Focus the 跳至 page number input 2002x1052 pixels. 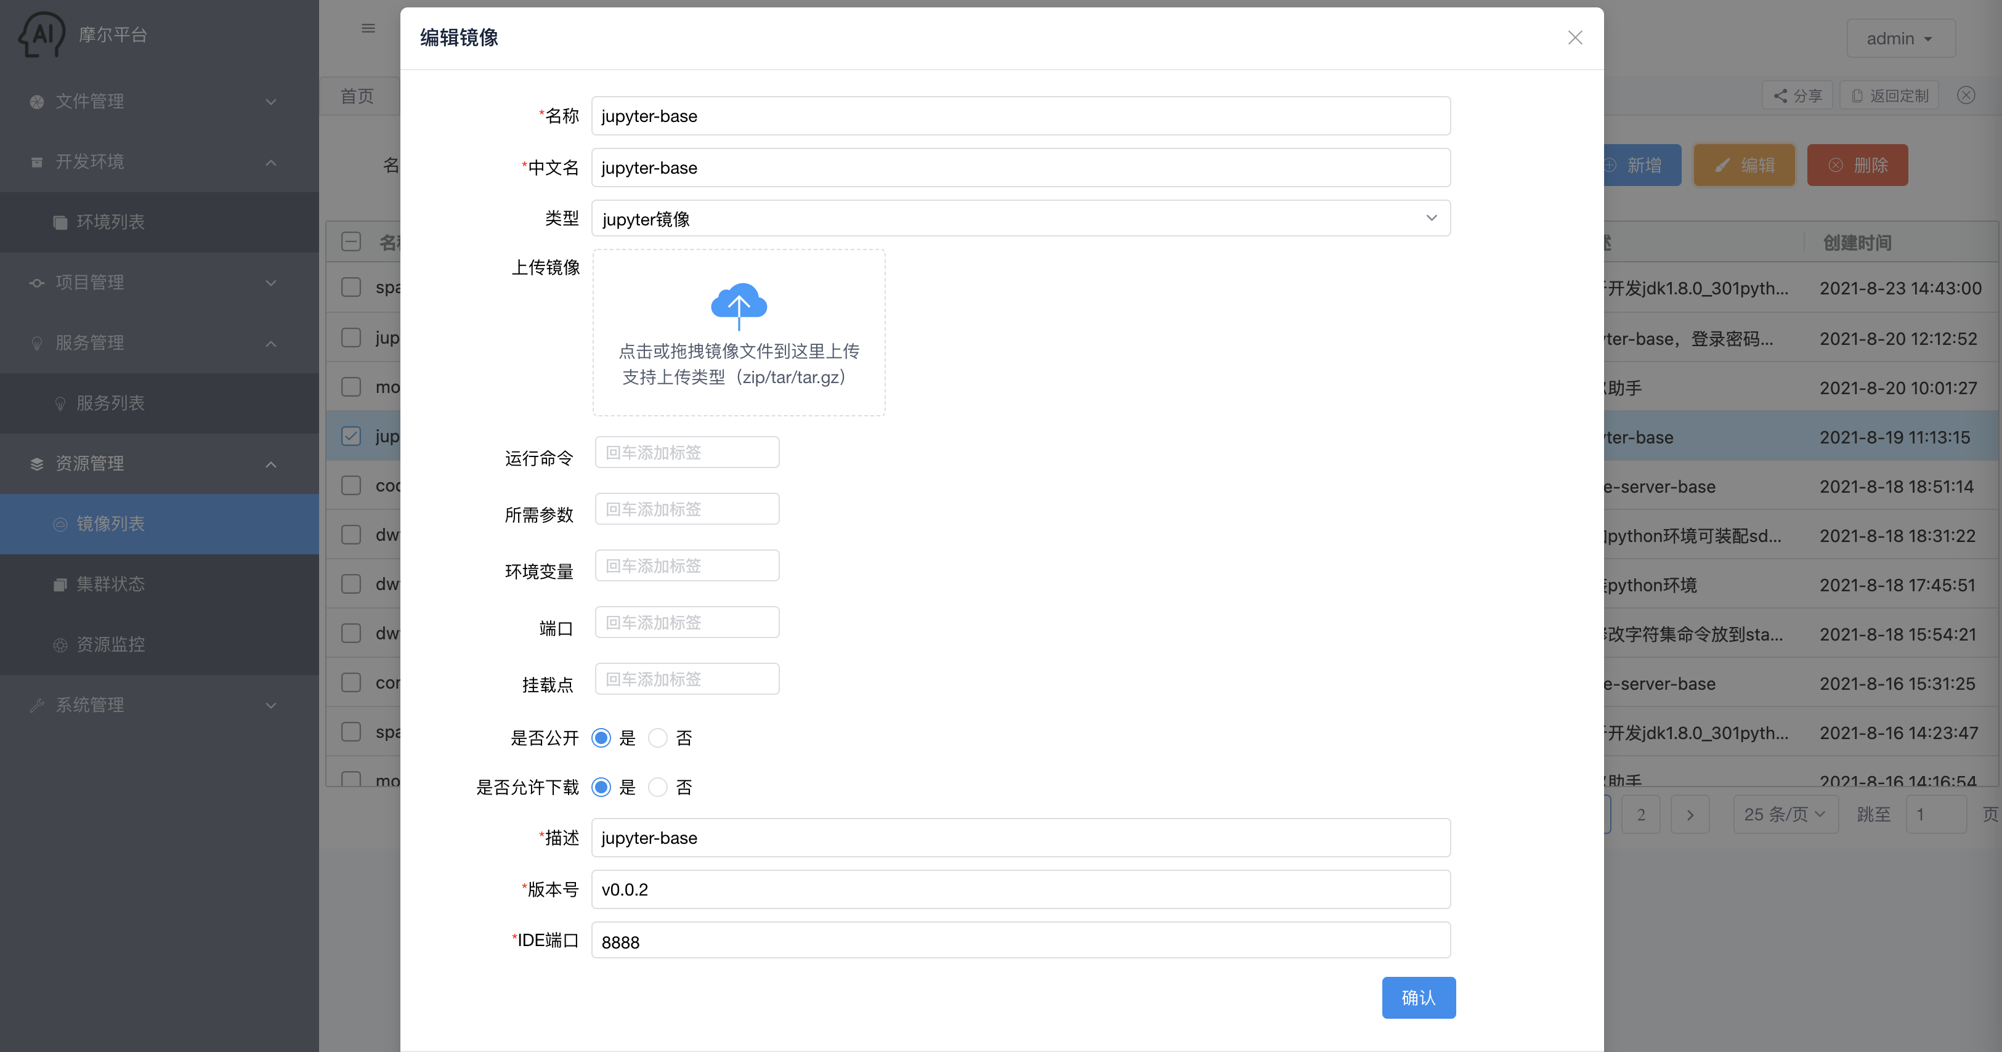1935,814
